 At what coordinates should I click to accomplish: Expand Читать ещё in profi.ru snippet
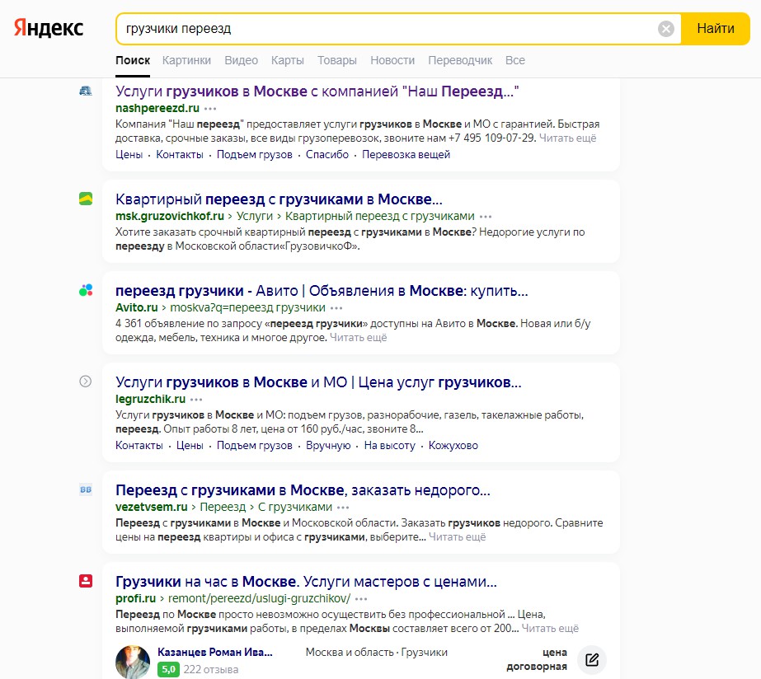550,629
